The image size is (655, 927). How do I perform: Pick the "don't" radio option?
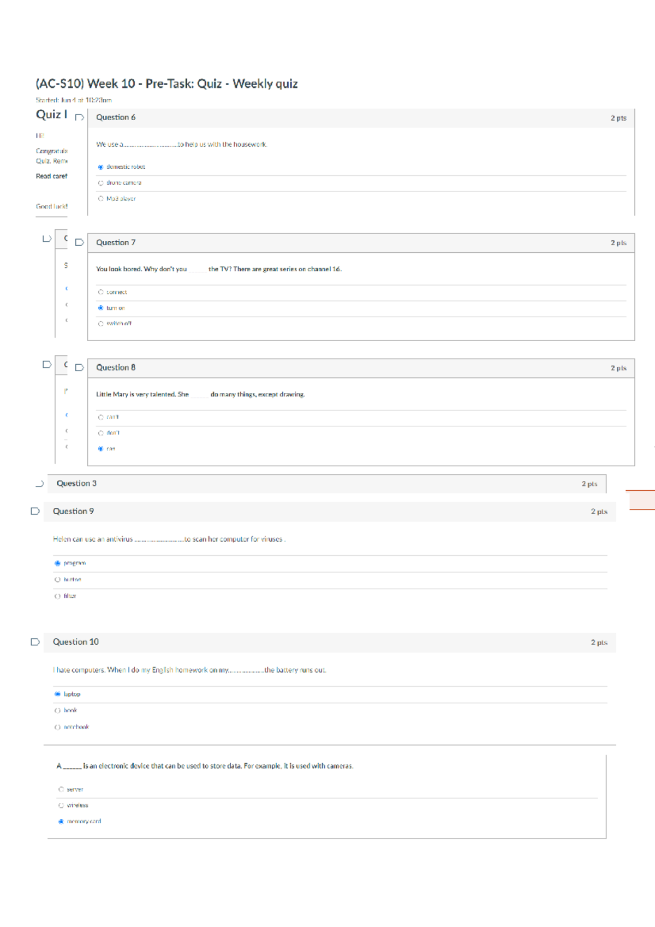(101, 433)
